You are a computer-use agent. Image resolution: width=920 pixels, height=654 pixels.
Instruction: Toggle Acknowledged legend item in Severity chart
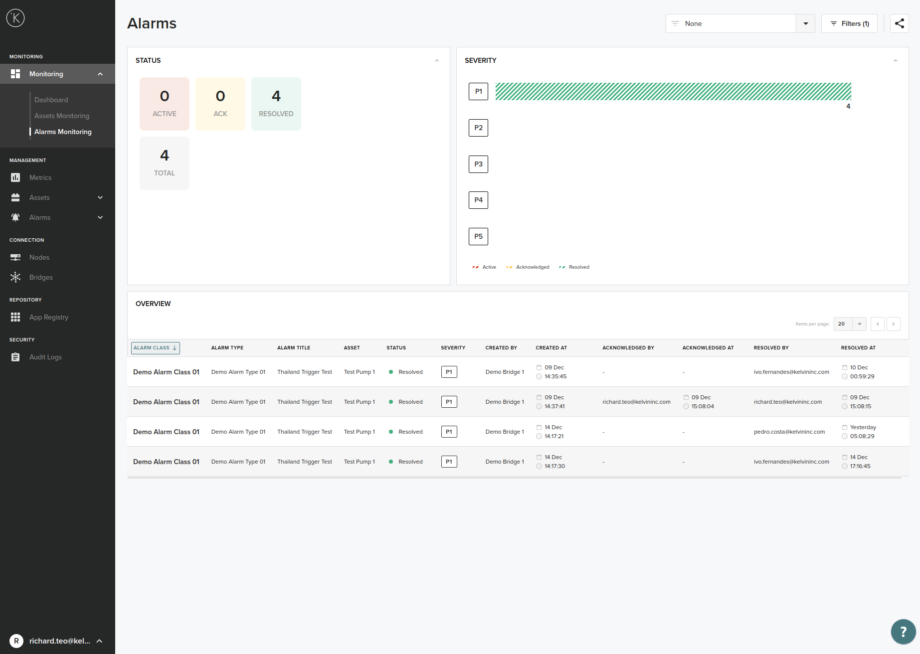(528, 267)
